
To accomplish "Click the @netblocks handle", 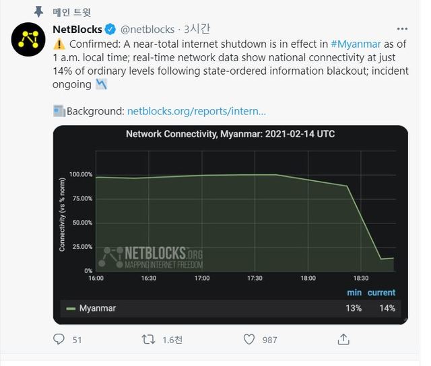I will (147, 30).
